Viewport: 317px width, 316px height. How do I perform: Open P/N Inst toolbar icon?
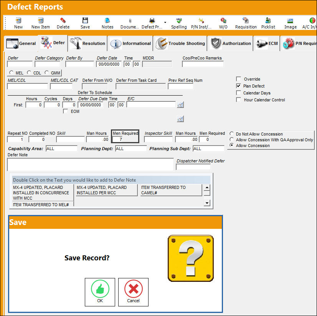pos(201,20)
